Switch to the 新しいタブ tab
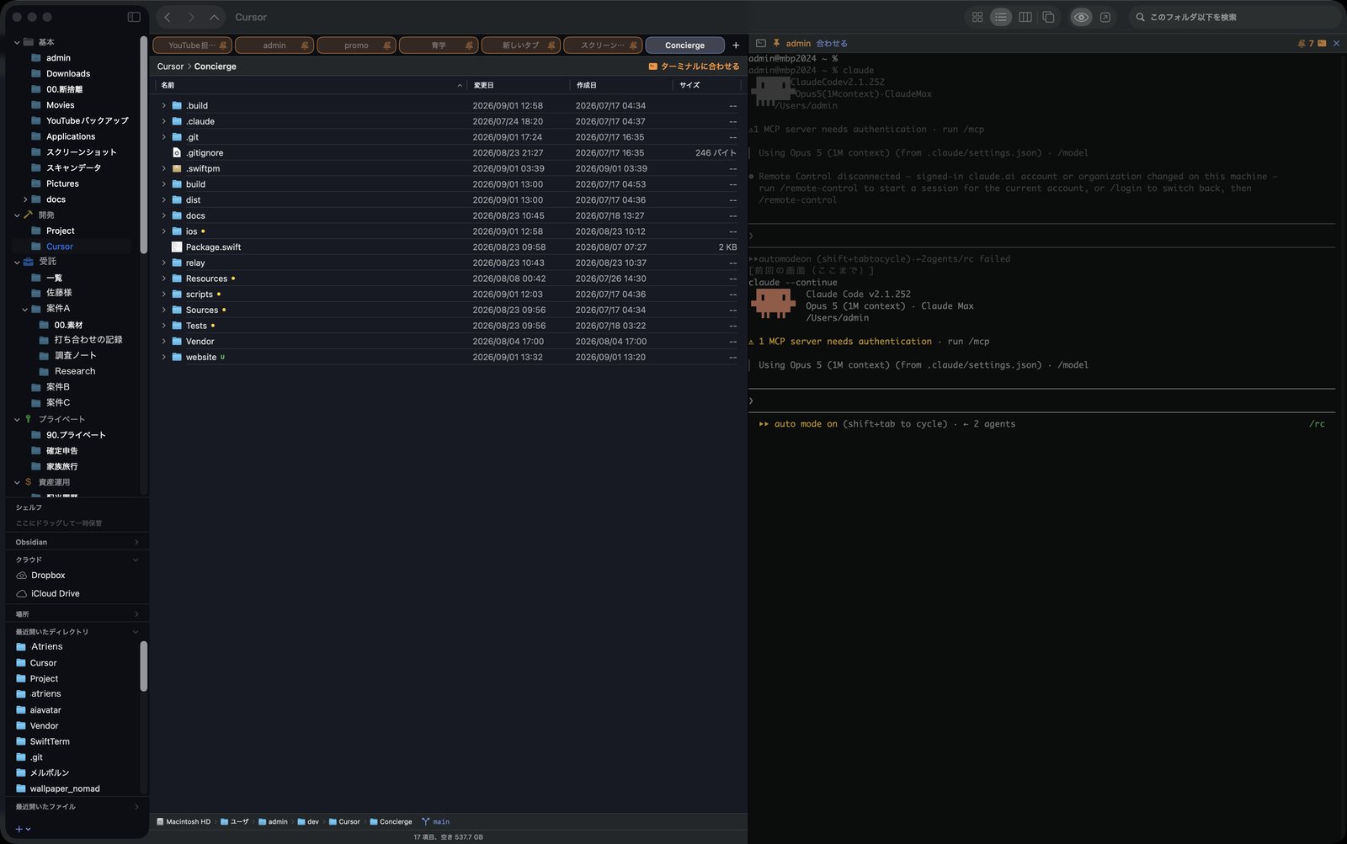This screenshot has width=1347, height=844. 520,45
